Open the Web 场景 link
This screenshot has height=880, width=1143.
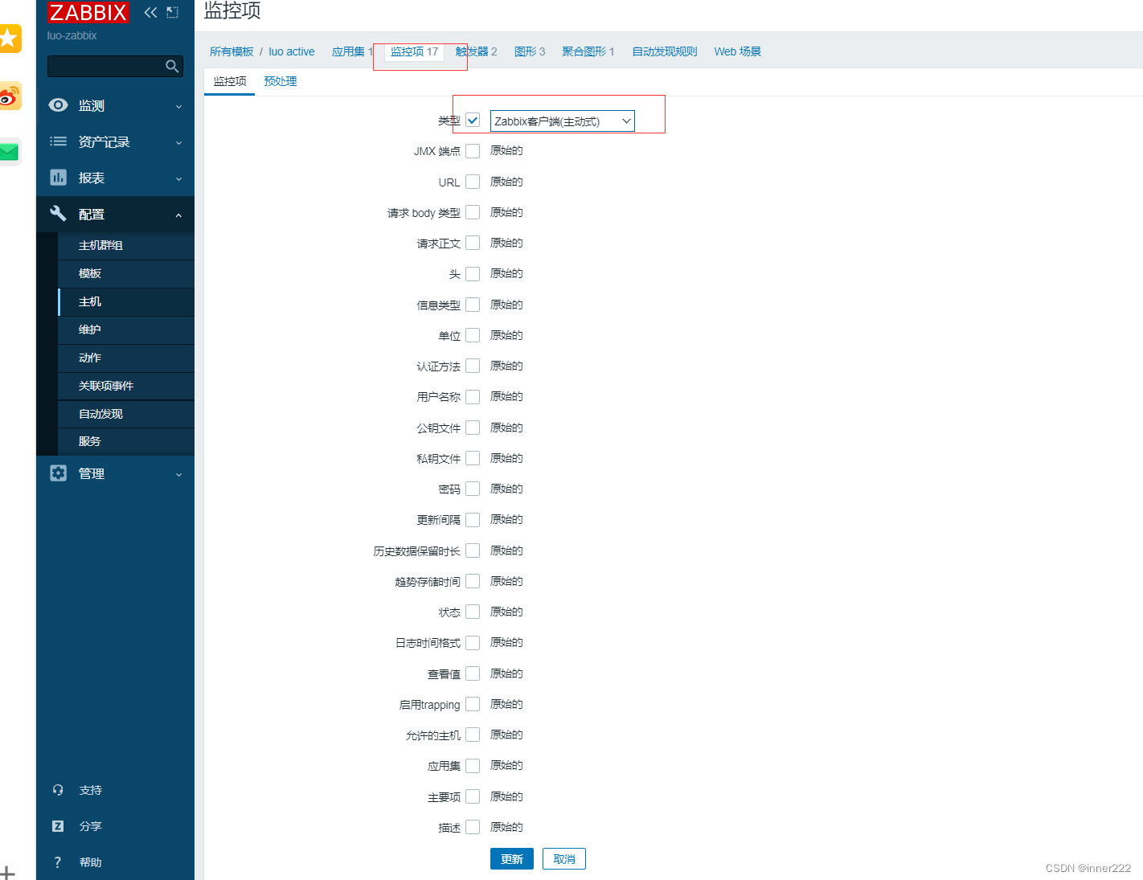click(x=737, y=51)
